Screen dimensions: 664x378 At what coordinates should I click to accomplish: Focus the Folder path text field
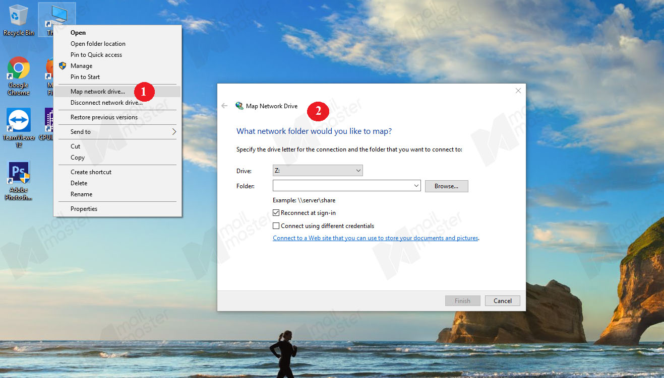click(343, 186)
